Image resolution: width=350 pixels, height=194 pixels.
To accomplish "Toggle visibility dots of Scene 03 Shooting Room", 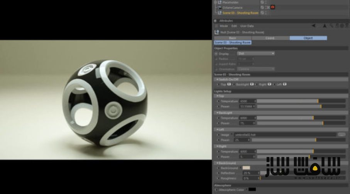I will tap(265, 13).
